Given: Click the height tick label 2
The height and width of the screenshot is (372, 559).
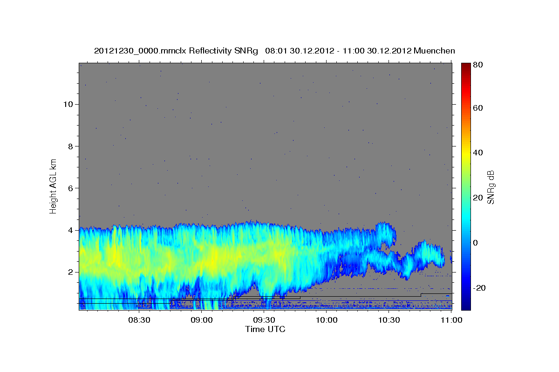Looking at the screenshot, I should click(71, 272).
